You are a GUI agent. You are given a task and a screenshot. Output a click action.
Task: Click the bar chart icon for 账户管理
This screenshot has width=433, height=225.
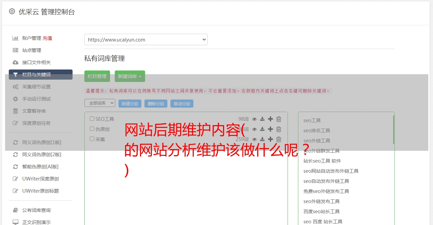point(15,38)
